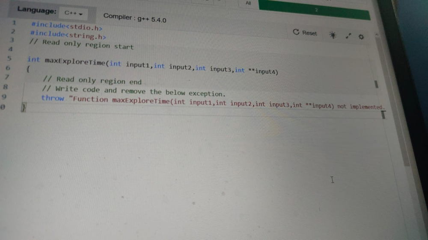
Task: Click line number 5 in gutter
Action: [x=9, y=59]
